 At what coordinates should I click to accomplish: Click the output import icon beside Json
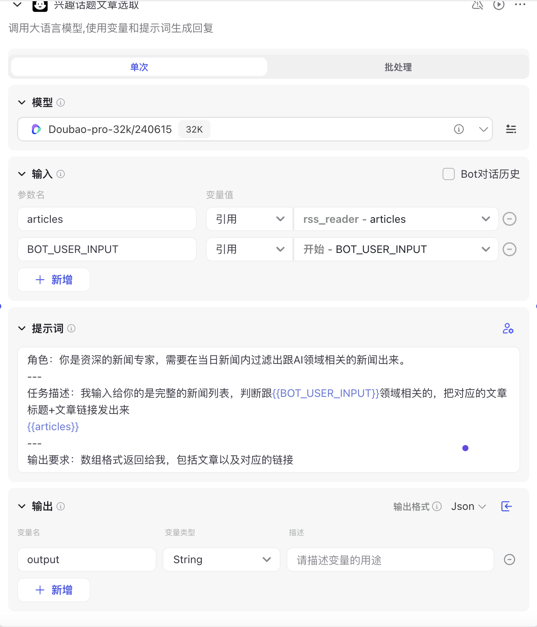(506, 506)
